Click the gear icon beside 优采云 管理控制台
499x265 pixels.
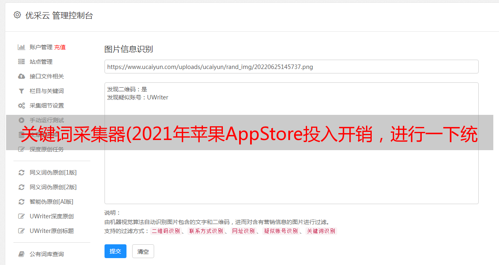tap(17, 15)
